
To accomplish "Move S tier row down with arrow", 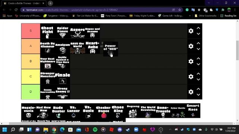I will (x=198, y=34).
